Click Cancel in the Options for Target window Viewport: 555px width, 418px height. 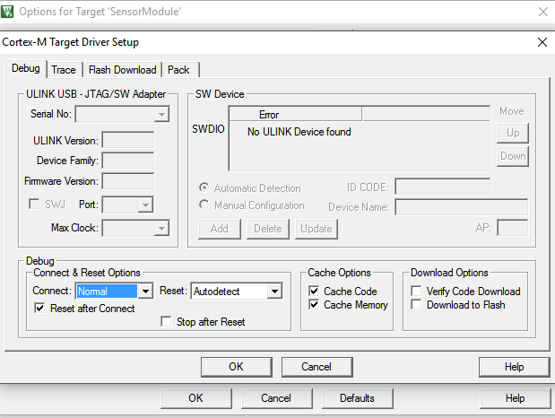point(276,398)
